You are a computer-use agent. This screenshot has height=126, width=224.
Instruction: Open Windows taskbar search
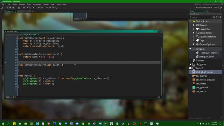8,124
